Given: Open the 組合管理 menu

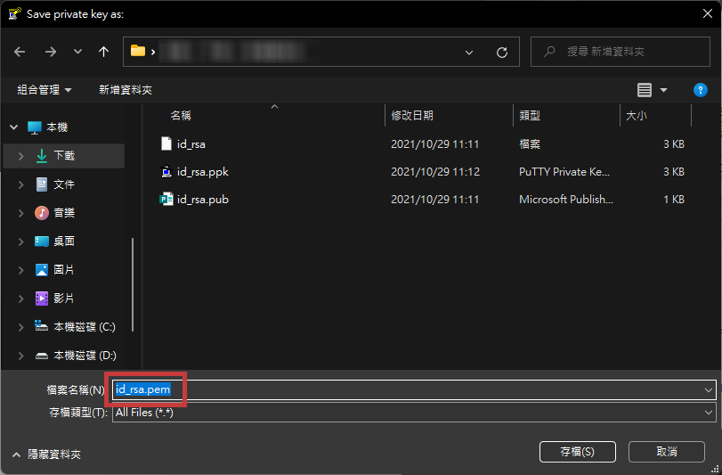Looking at the screenshot, I should (x=45, y=90).
